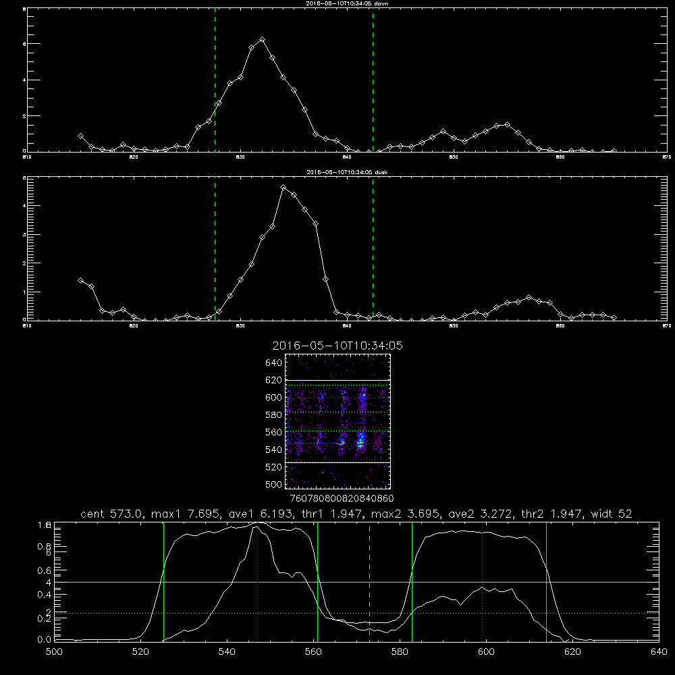Click the heatmap x-axis labels 760780800820840860
Viewport: 675px width, 675px height.
pos(342,499)
